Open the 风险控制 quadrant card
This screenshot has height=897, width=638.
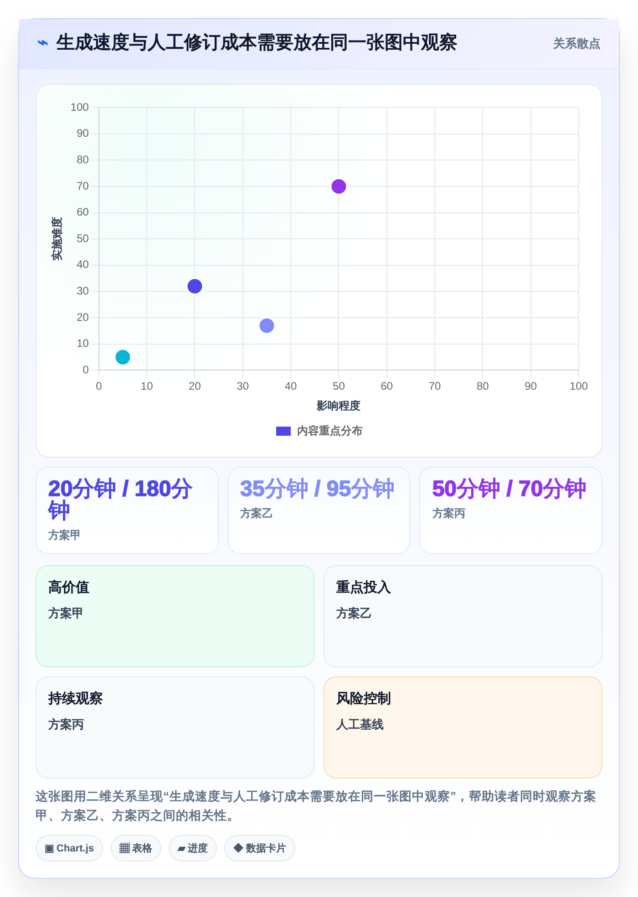(x=463, y=727)
